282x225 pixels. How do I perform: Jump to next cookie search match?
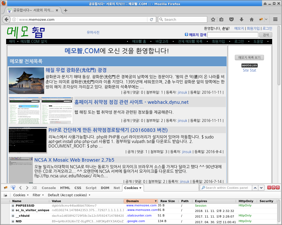point(261,188)
